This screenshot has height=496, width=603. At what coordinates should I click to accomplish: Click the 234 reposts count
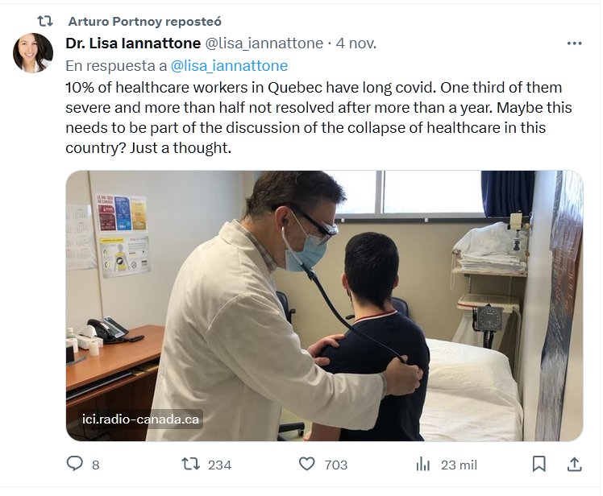pyautogui.click(x=219, y=465)
